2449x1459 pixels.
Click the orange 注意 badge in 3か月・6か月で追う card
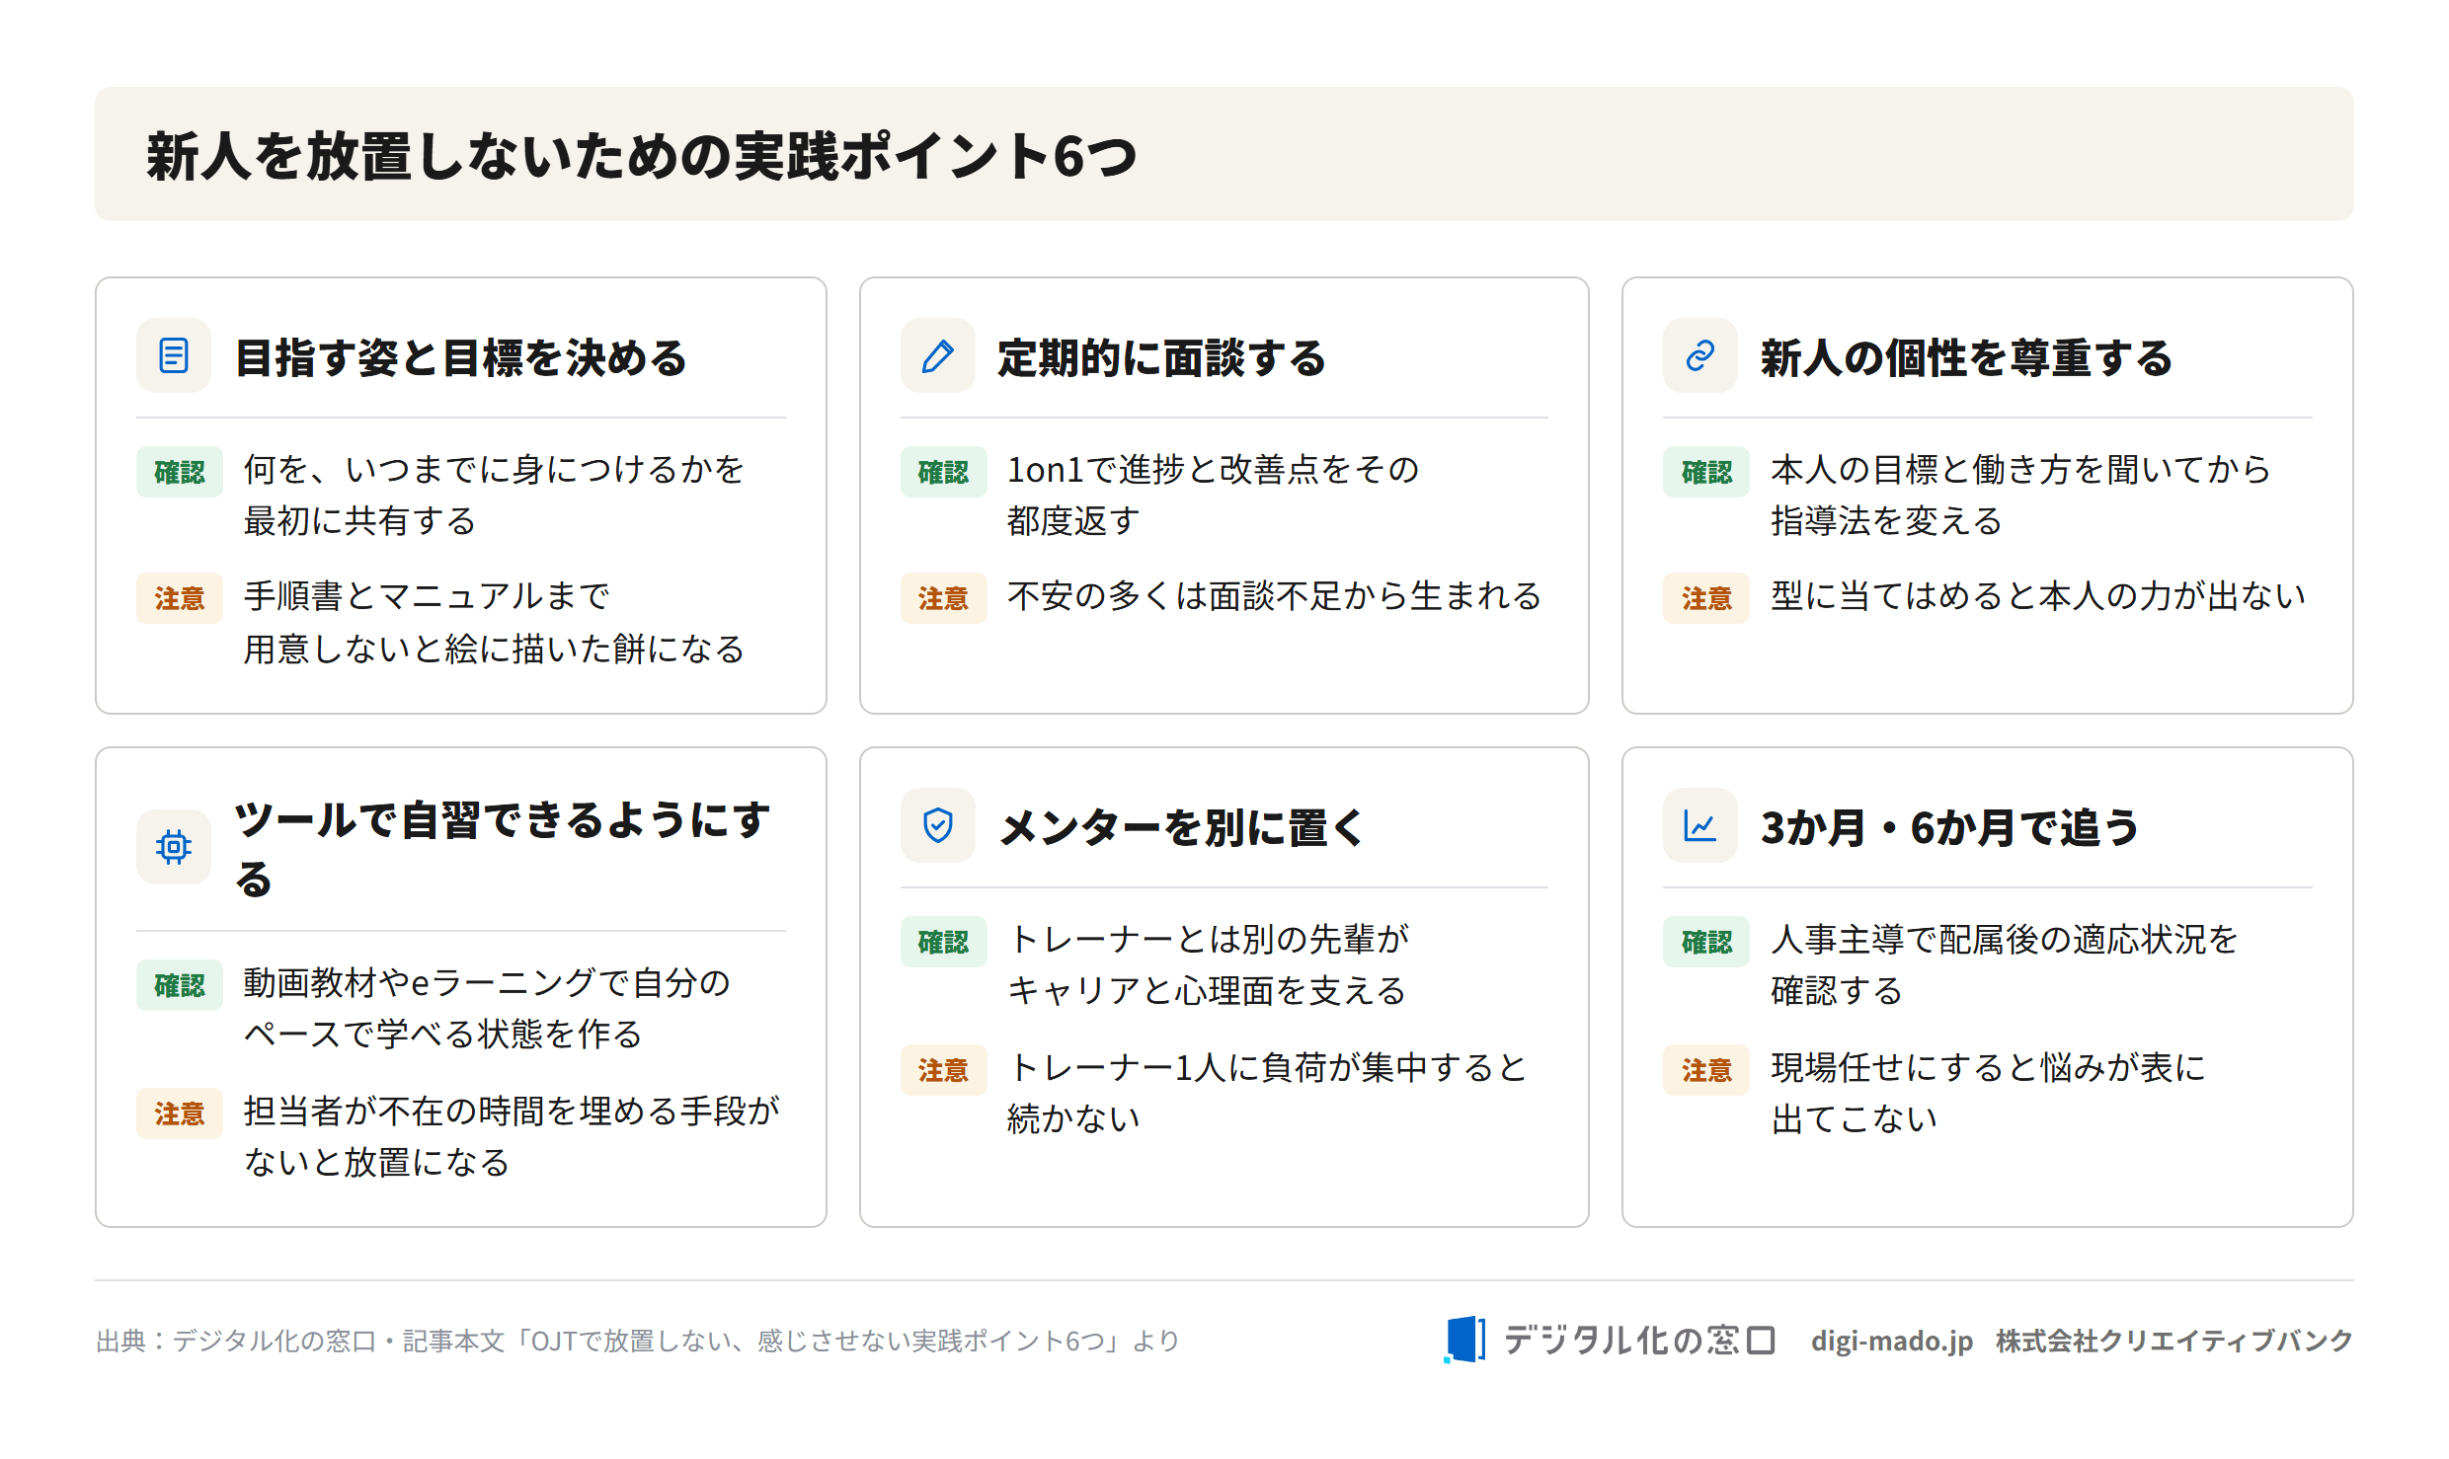pos(1706,1070)
